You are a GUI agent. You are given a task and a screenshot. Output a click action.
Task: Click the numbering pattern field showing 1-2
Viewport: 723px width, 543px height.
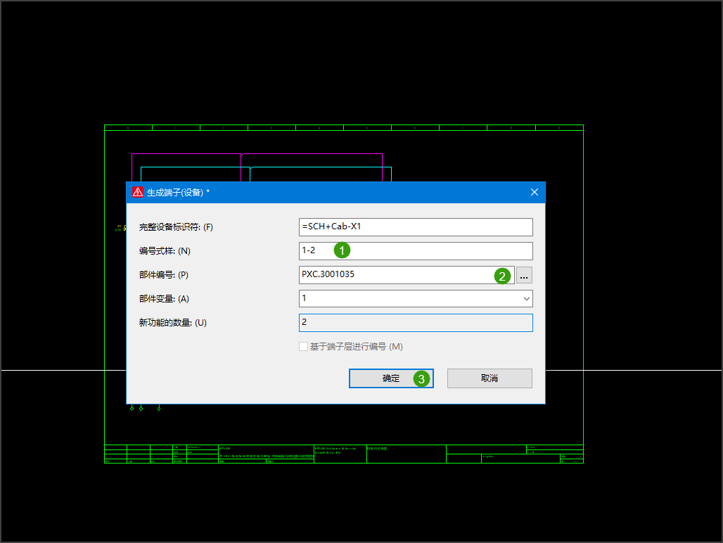416,251
